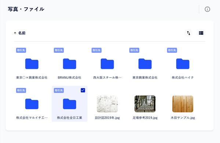This screenshot has height=143, width=220.
Task: Open the 足場参考2019.jpg thumbnail
Action: point(145,104)
